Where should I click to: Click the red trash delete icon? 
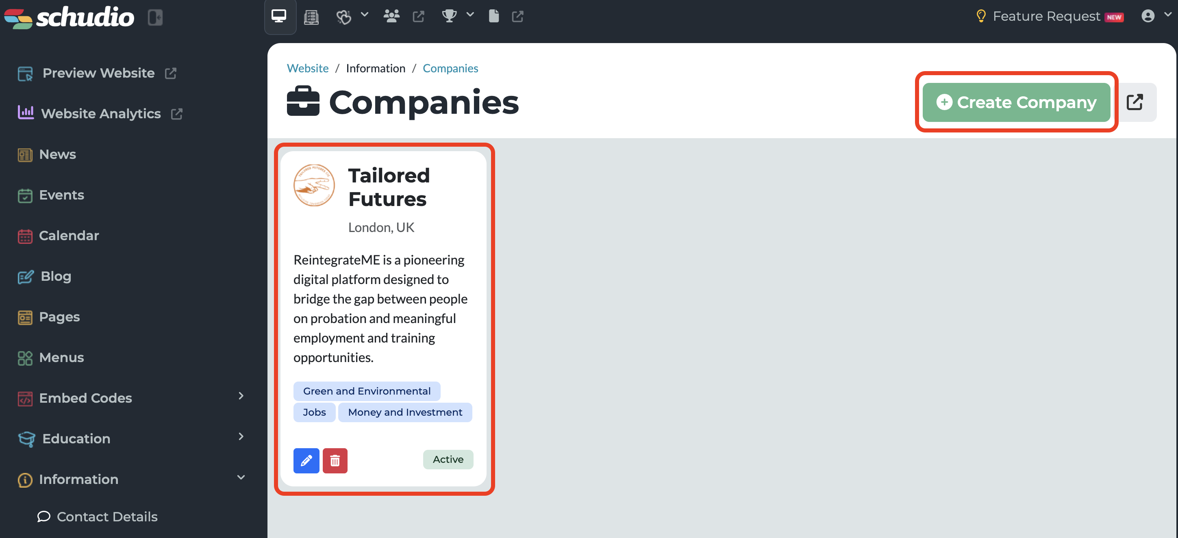tap(335, 460)
